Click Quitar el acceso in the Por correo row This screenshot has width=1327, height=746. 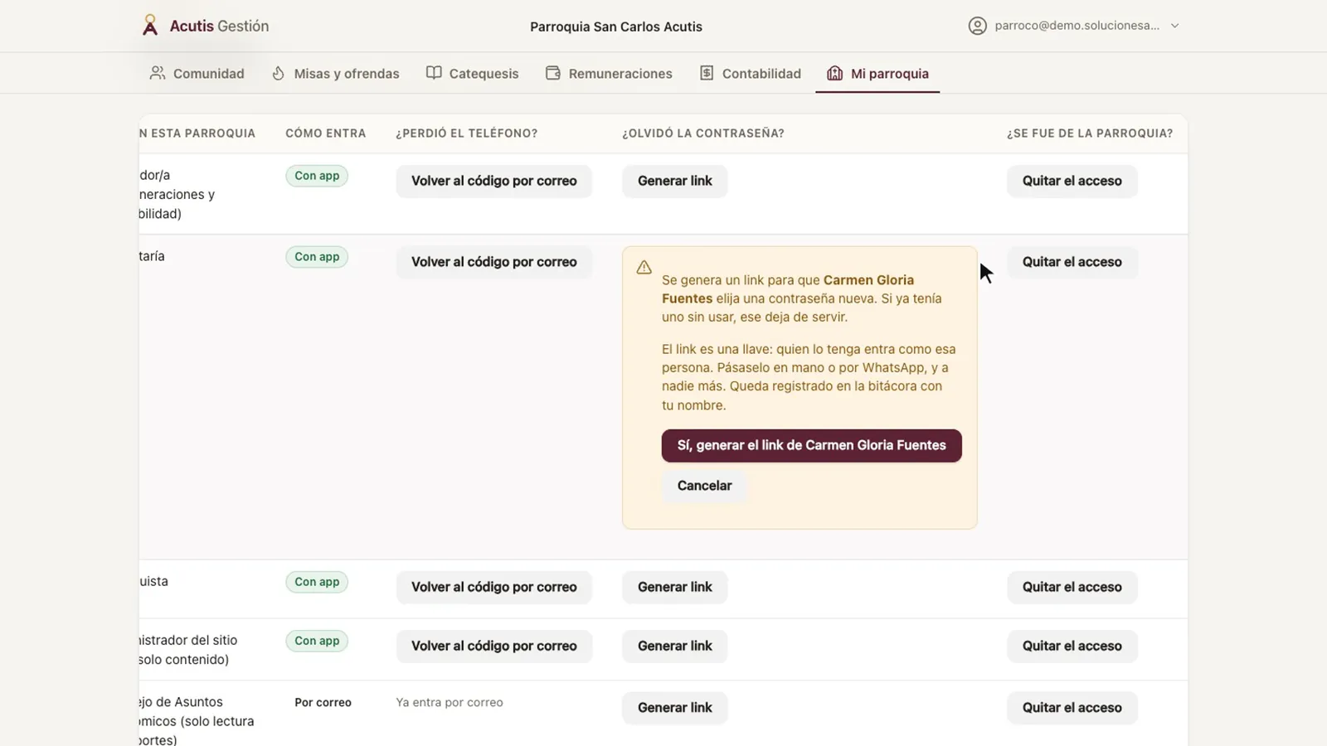(x=1072, y=708)
